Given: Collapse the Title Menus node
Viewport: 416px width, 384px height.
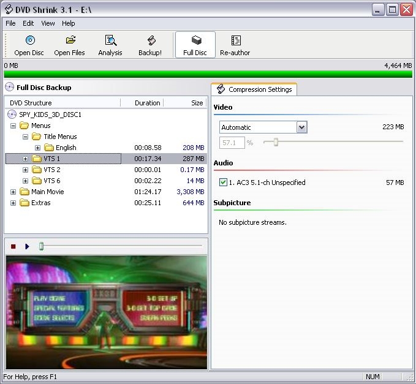Looking at the screenshot, I should point(26,137).
